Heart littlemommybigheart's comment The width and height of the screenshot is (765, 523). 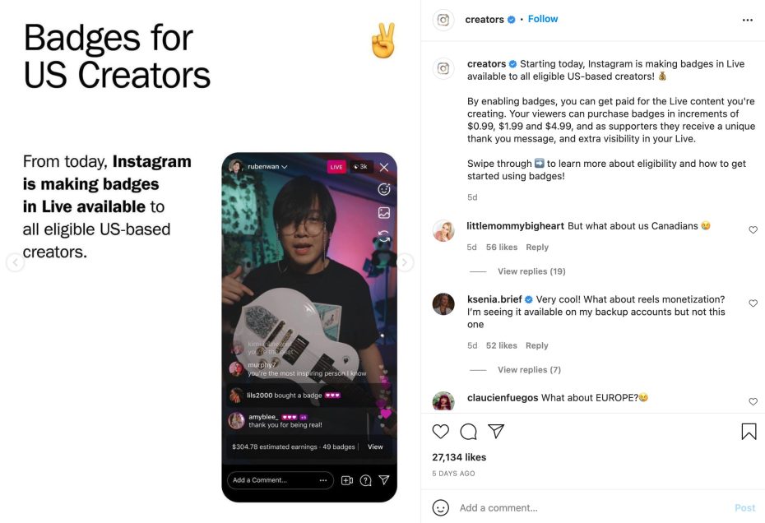(x=753, y=229)
